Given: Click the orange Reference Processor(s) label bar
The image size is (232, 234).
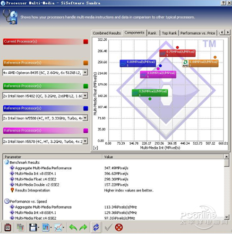Looking at the screenshot, I should [x=43, y=63].
